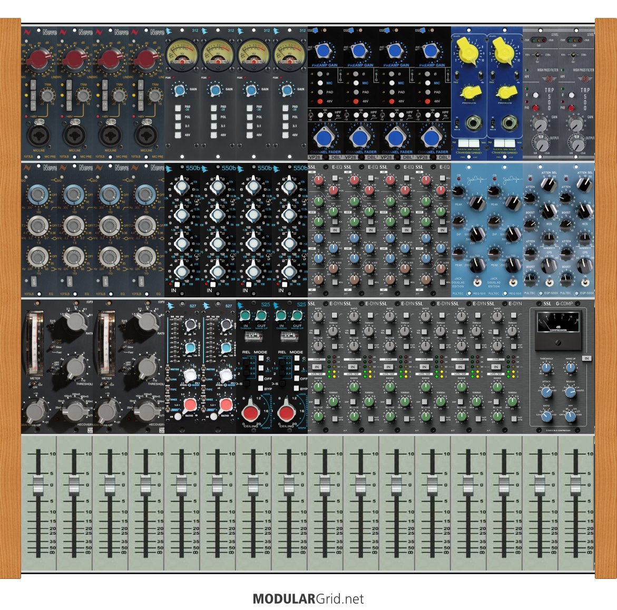Toggle red 48V button on fourth VP28
Viewport: 617px width, 610px height.
[x=428, y=101]
